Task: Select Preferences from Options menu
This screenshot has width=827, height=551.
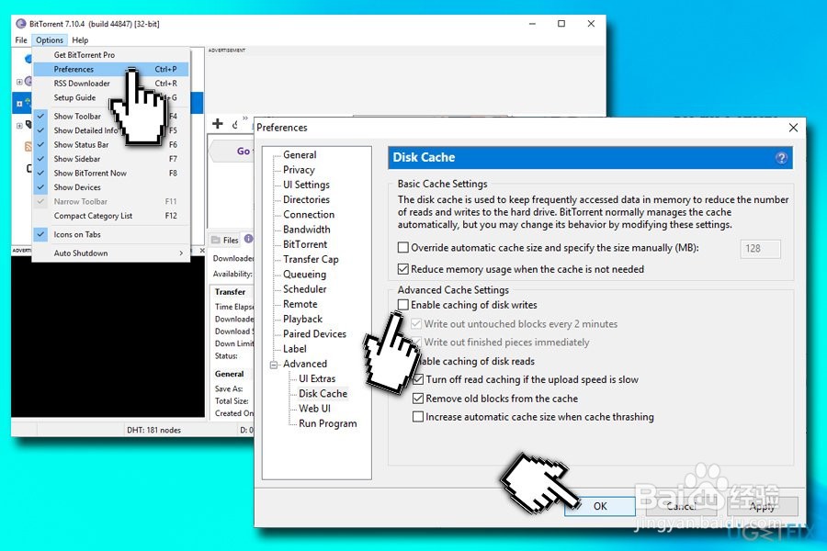Action: (x=111, y=69)
